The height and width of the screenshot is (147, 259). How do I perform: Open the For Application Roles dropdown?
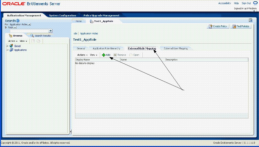[x=29, y=24]
